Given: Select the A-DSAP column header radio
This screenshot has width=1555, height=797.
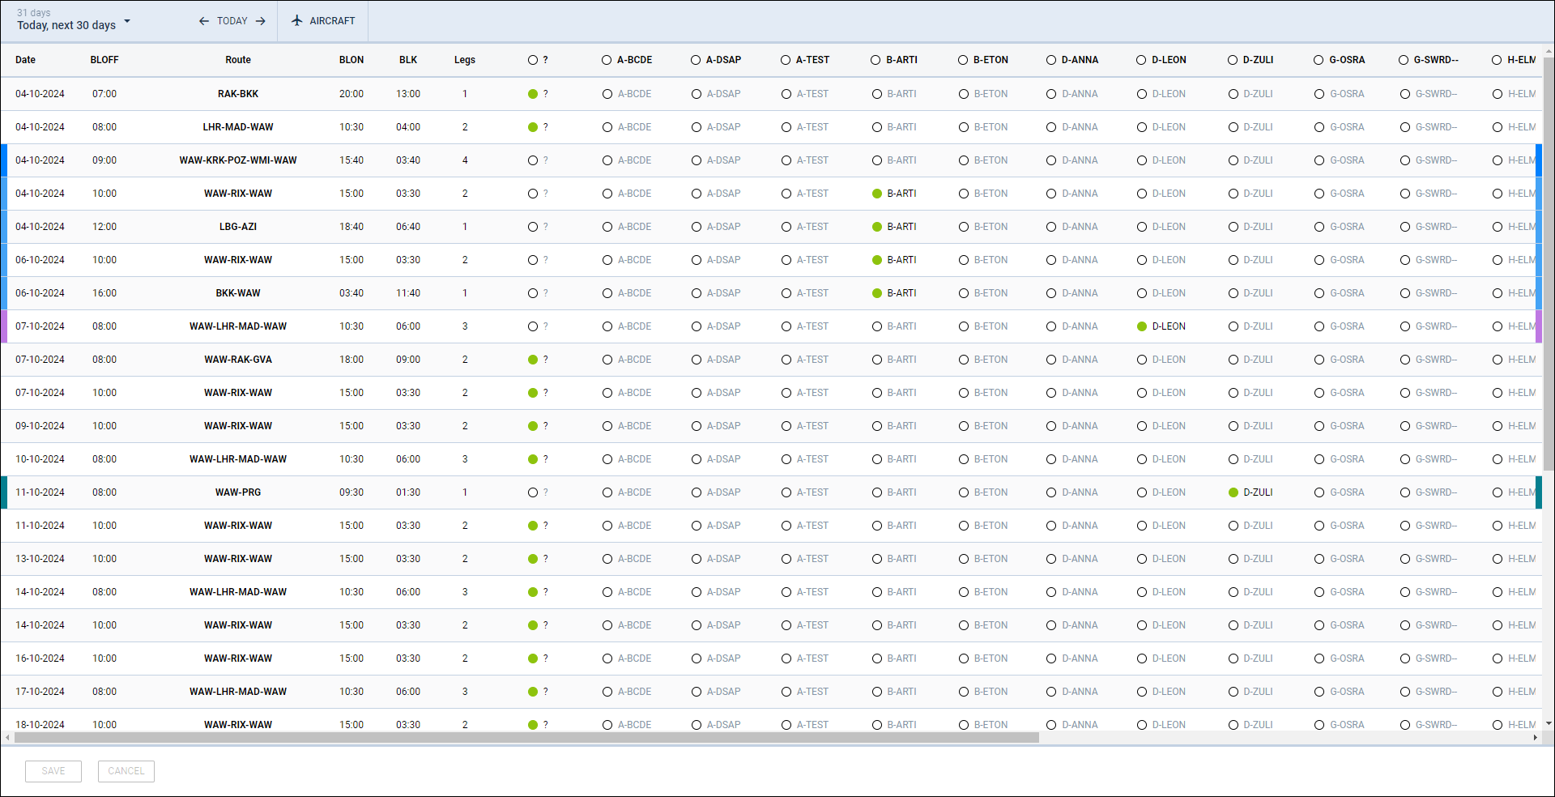Looking at the screenshot, I should point(696,60).
